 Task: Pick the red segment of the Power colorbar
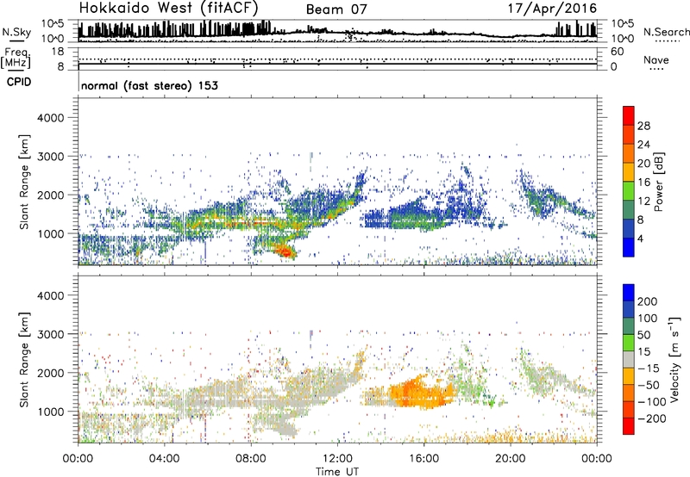pos(629,116)
